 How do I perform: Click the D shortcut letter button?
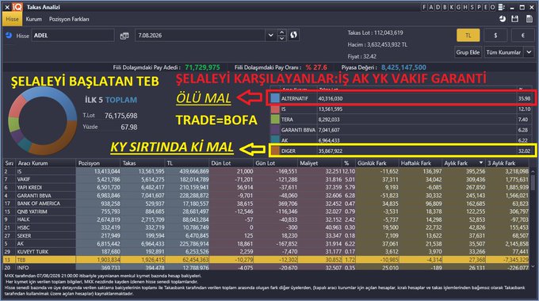438,7
